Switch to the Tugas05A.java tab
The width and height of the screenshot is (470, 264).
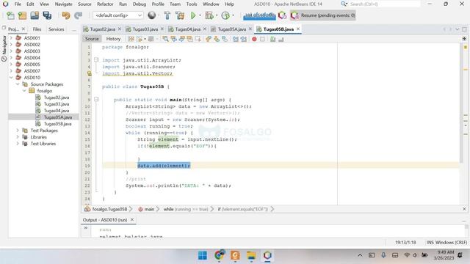tap(232, 29)
